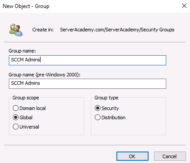Close the New Object - Group dialog
Screen dimensions: 190x163
tap(184, 6)
